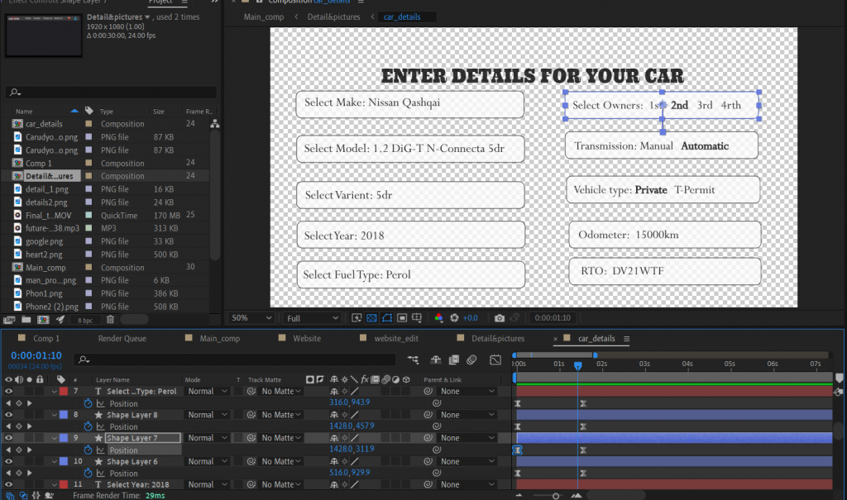Toggle mask and shape path visibility
The height and width of the screenshot is (500, 847).
387,318
